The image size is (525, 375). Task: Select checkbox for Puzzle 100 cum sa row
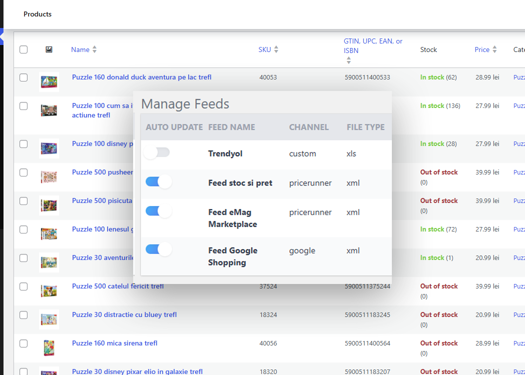pyautogui.click(x=24, y=106)
